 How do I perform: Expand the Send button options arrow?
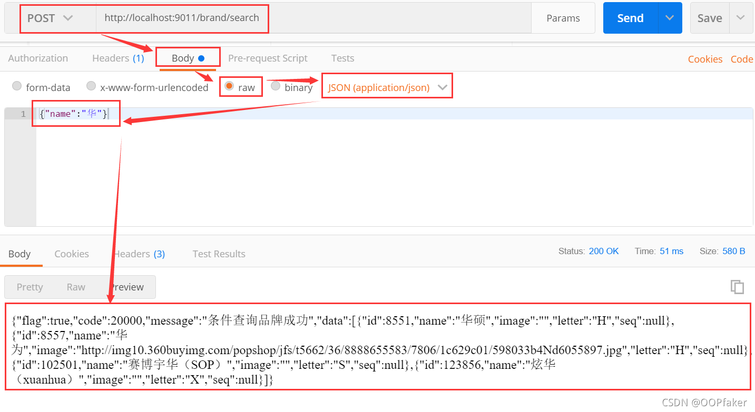pos(670,18)
